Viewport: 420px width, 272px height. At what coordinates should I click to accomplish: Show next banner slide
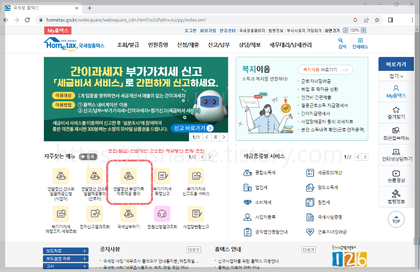224,137
